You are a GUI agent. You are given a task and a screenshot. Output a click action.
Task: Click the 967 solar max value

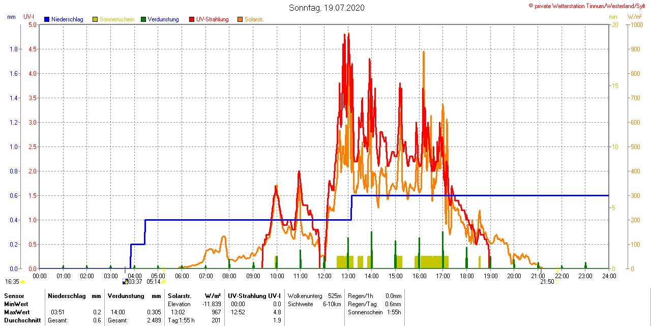click(217, 312)
